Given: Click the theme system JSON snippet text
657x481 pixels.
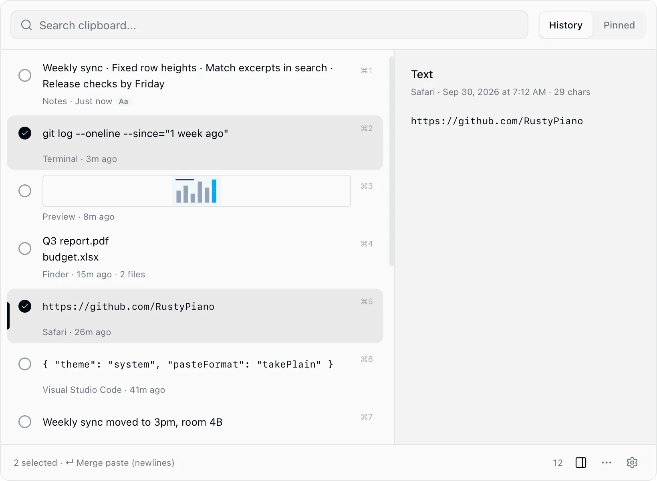Looking at the screenshot, I should (188, 364).
